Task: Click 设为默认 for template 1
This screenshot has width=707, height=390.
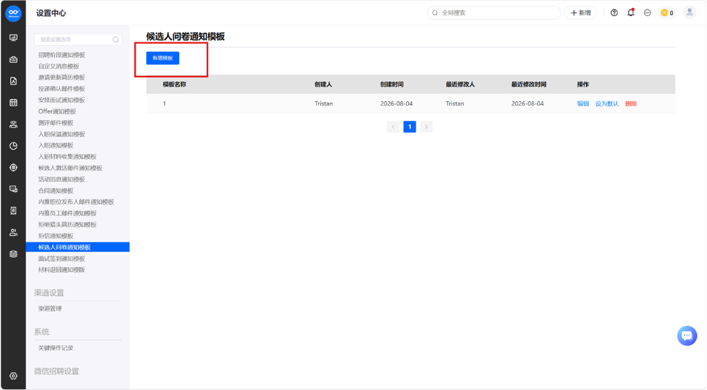Action: point(607,103)
